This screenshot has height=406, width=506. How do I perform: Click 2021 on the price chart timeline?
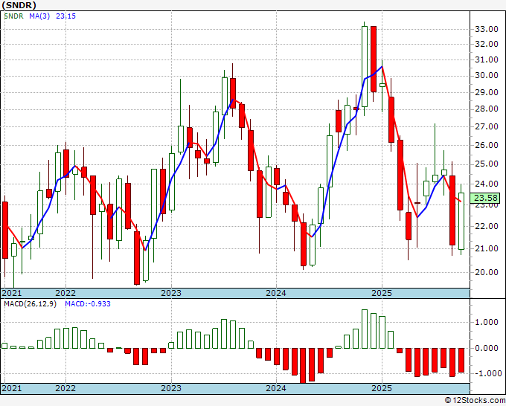[x=12, y=293]
